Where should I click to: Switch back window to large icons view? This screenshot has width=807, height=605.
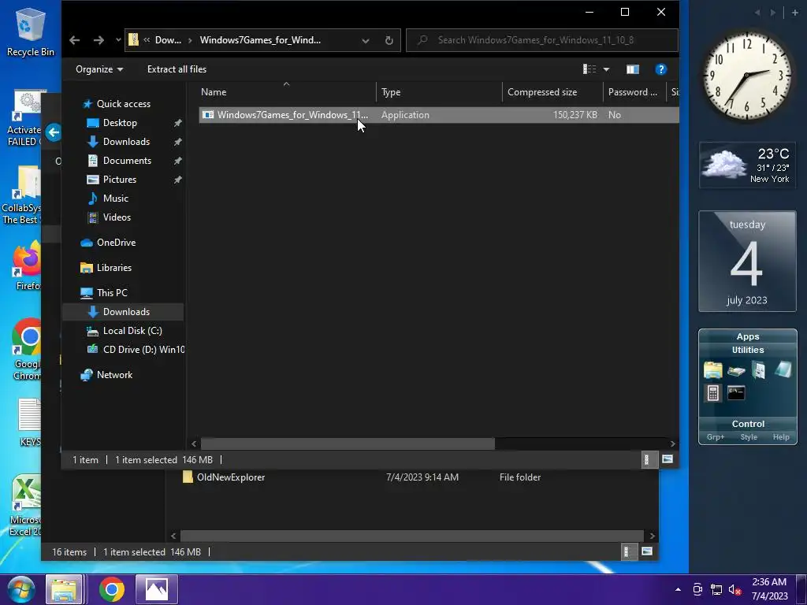[x=647, y=551]
